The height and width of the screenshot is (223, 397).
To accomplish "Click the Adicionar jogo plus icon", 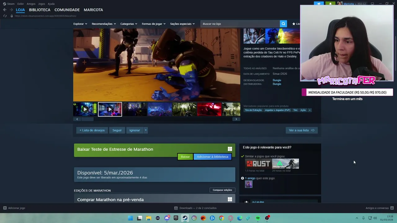I will [x=5, y=208].
